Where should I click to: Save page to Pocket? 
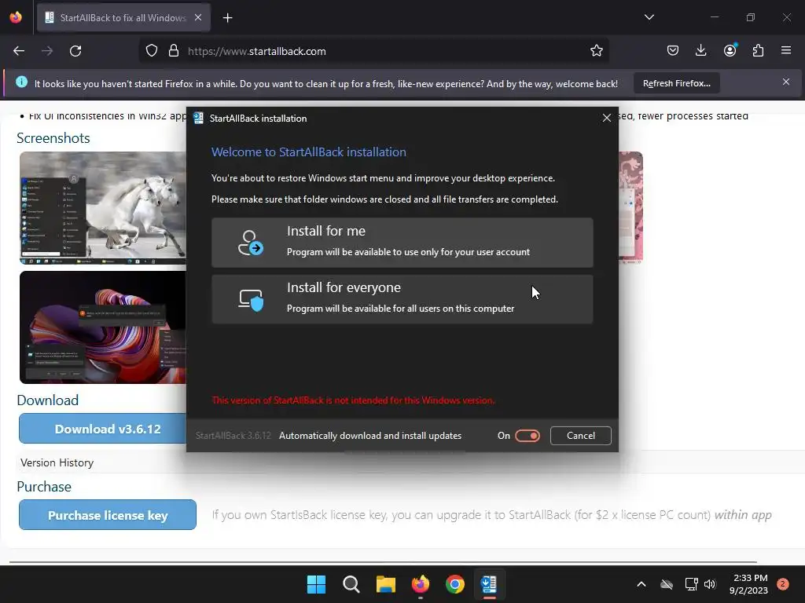tap(673, 50)
